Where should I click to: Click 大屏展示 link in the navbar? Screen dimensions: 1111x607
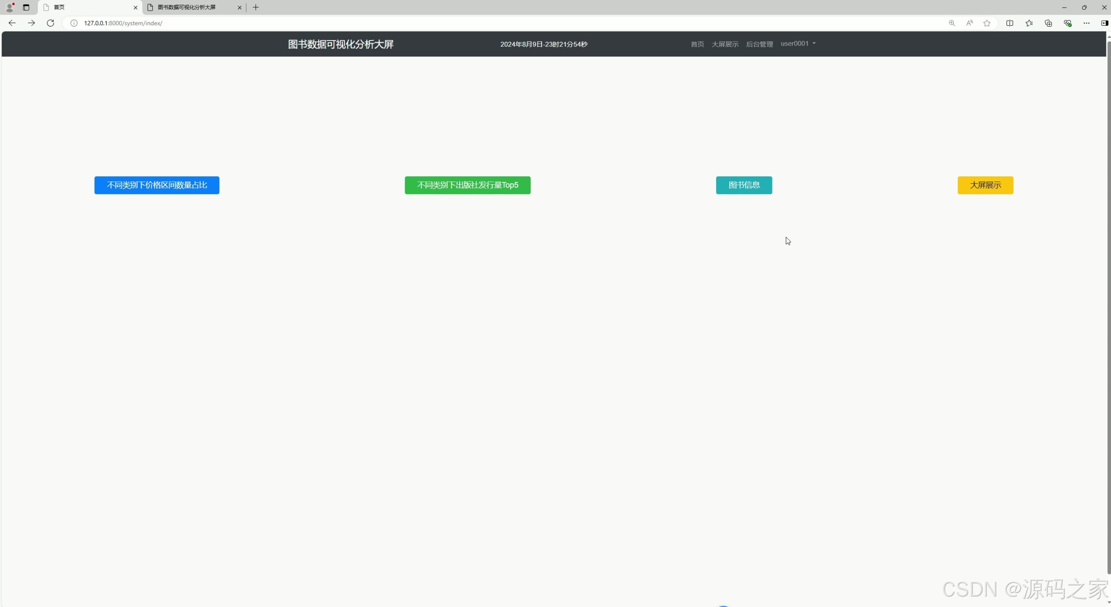[x=725, y=44]
